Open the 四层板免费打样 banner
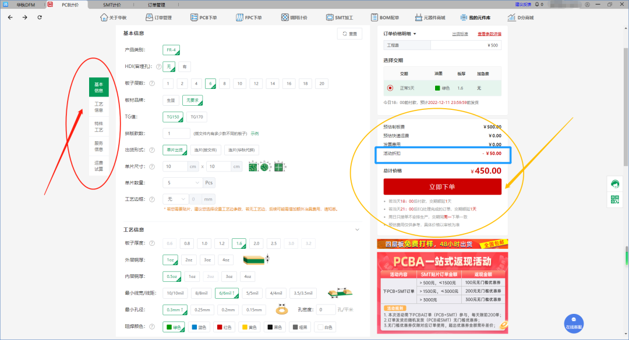 [x=443, y=244]
